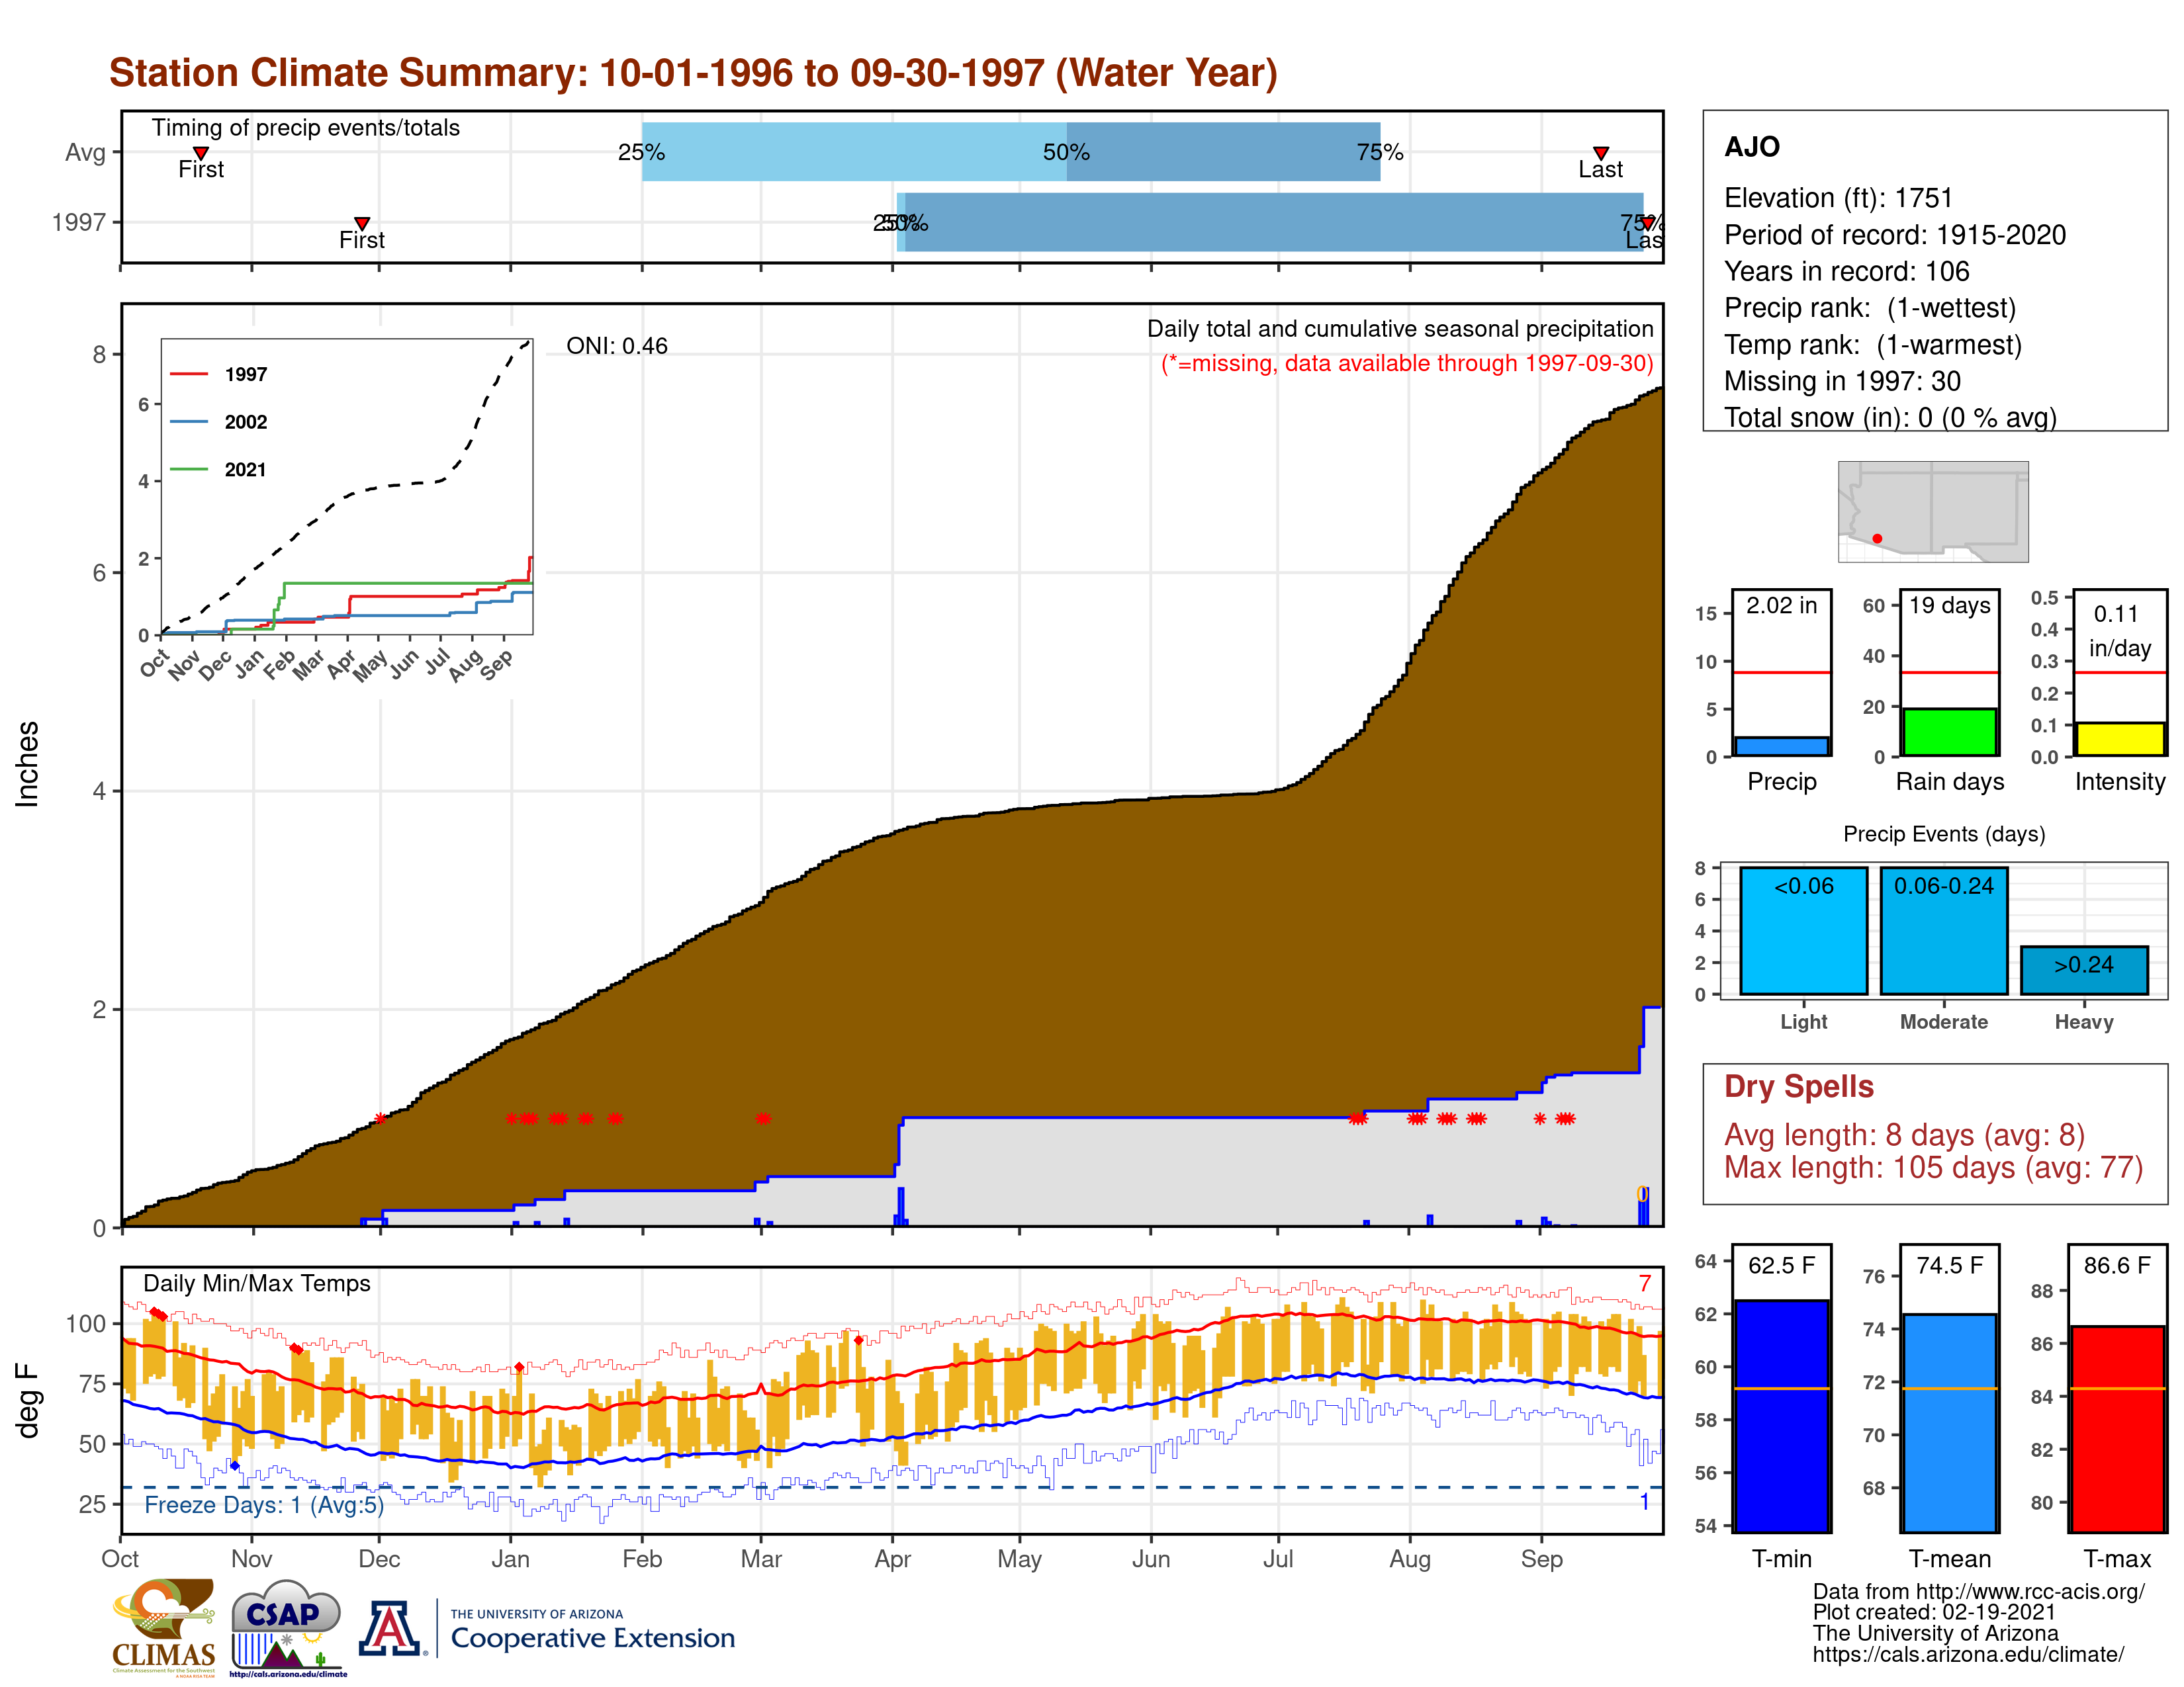This screenshot has height=1687, width=2184.
Task: Click the '2.02 in' precip value label
Action: 1781,605
